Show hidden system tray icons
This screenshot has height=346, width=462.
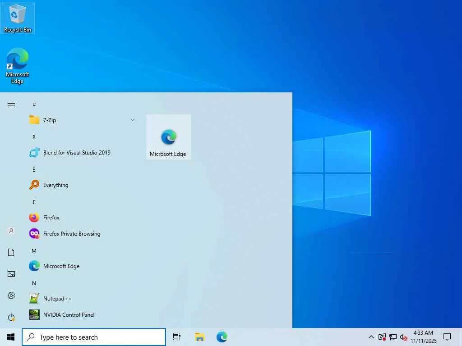point(371,337)
